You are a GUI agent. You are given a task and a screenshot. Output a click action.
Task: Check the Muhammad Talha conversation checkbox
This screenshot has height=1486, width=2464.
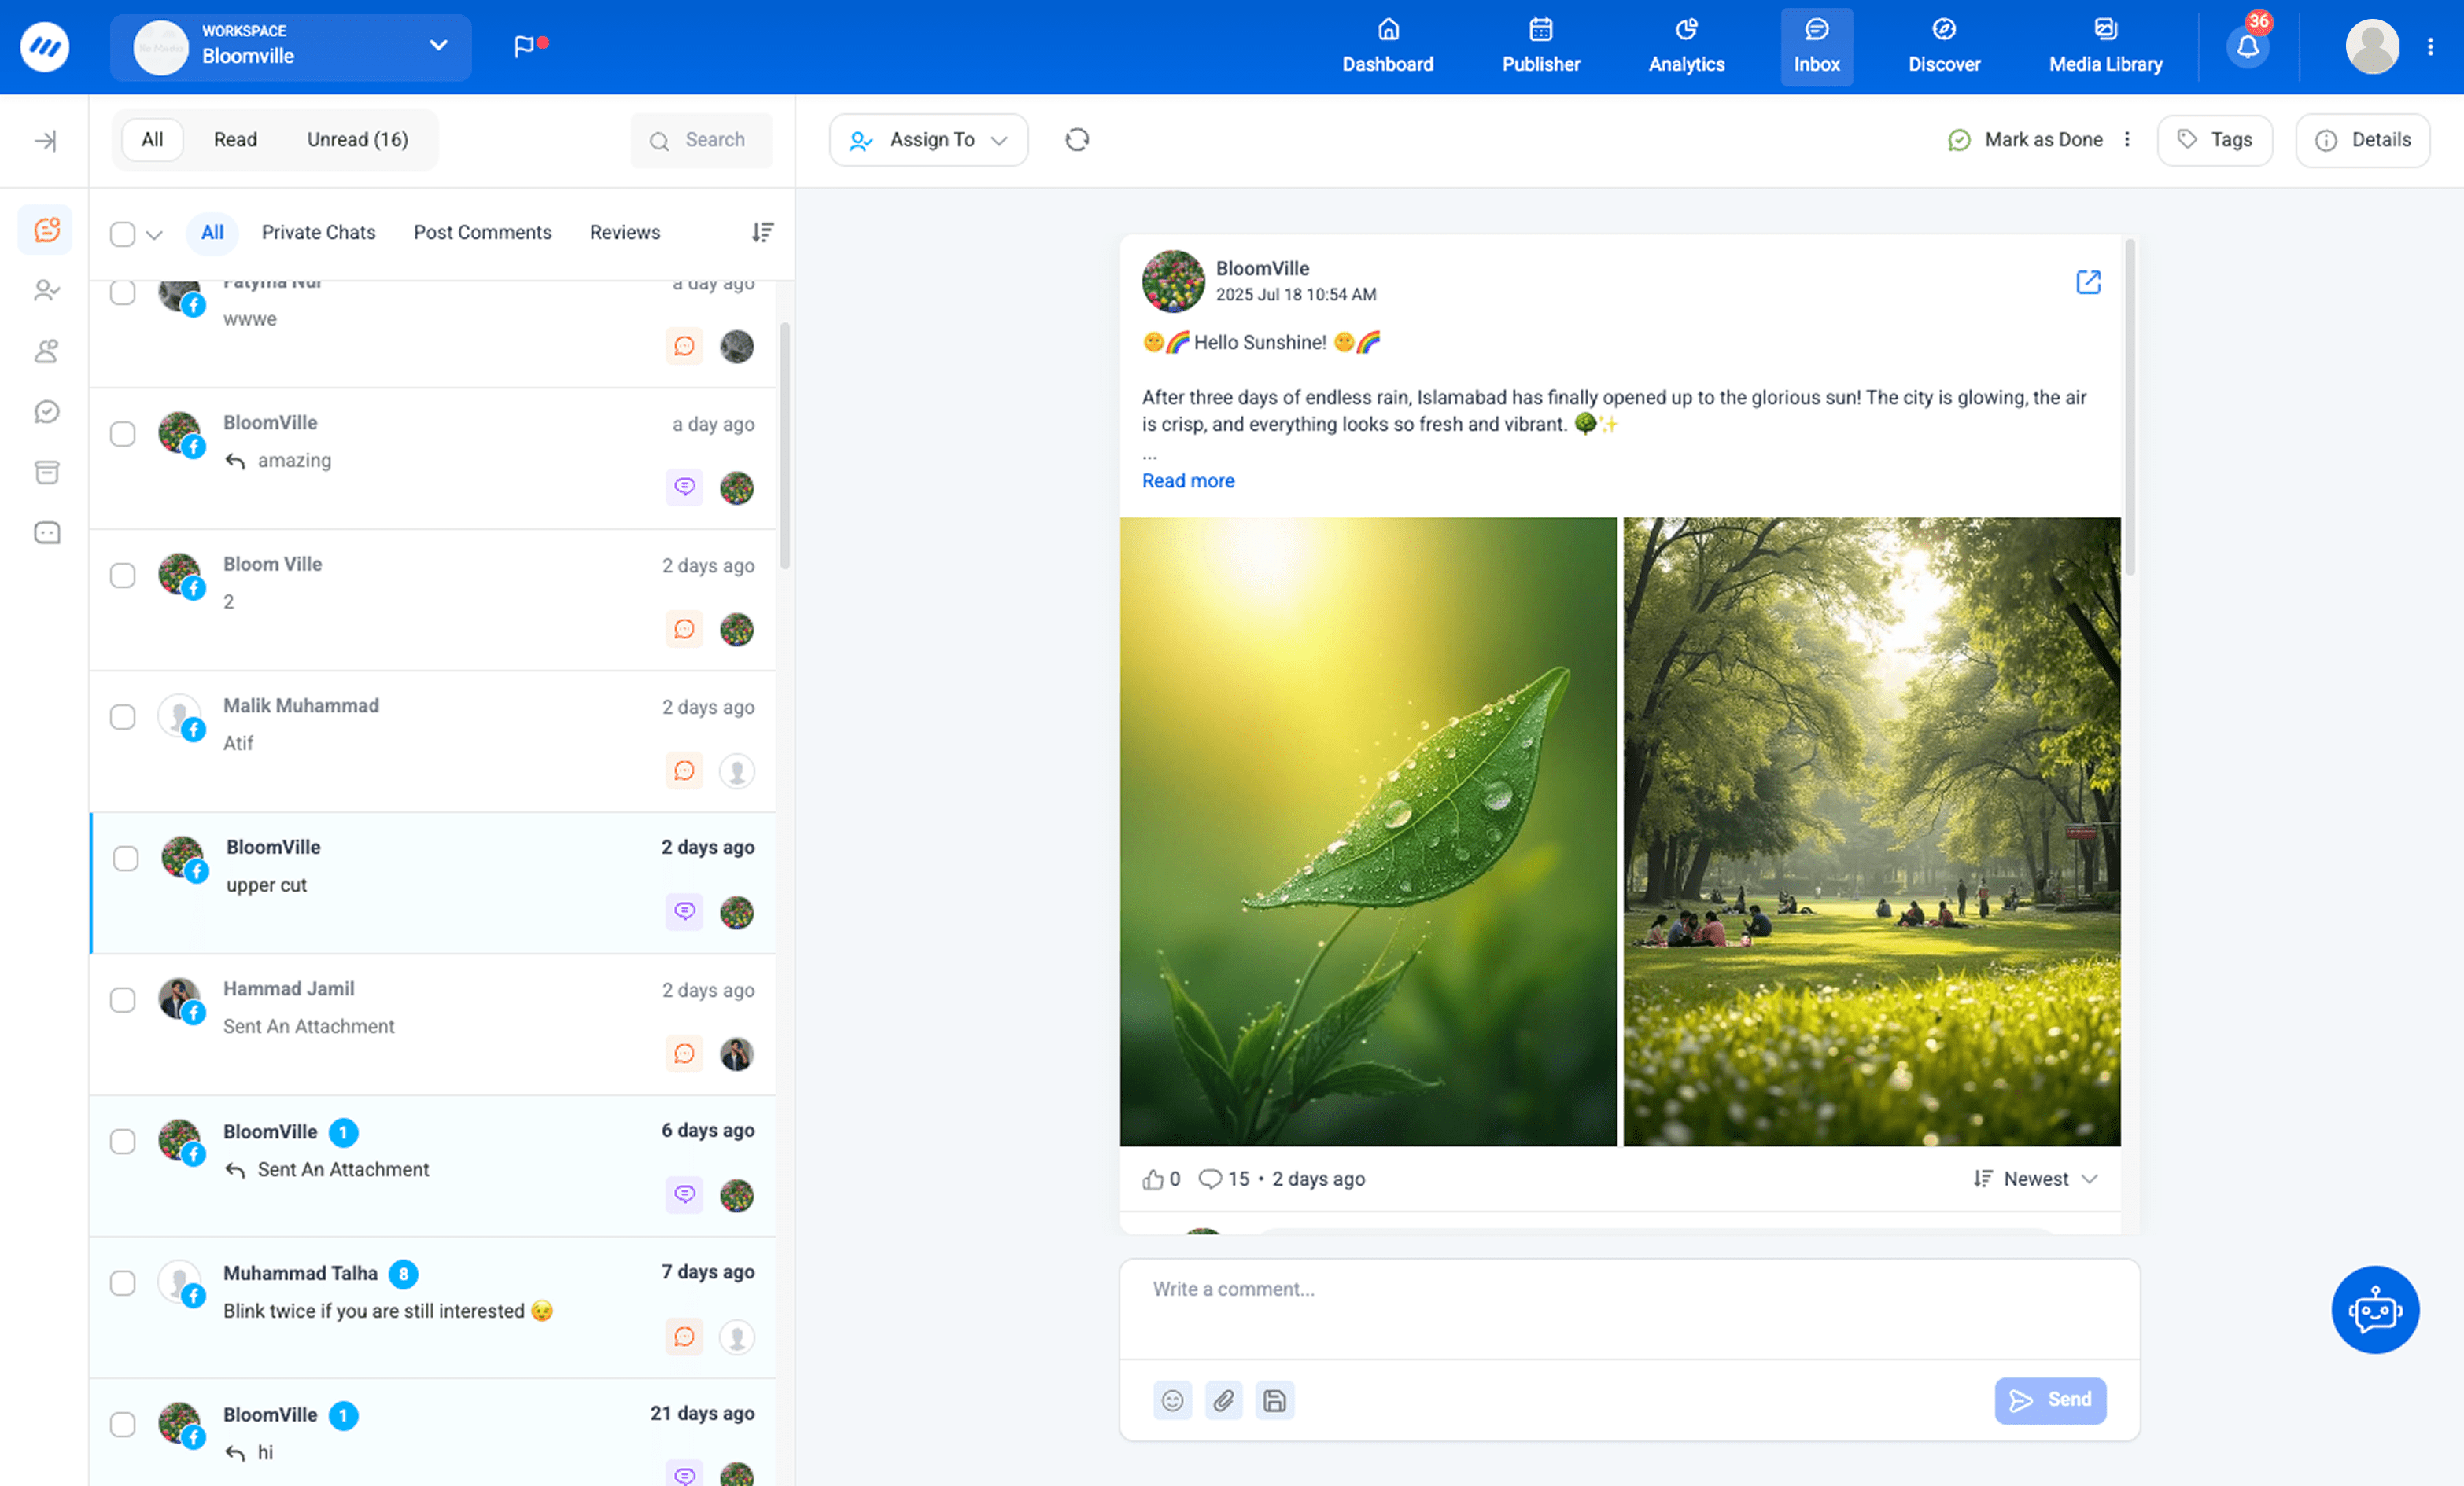[123, 1283]
